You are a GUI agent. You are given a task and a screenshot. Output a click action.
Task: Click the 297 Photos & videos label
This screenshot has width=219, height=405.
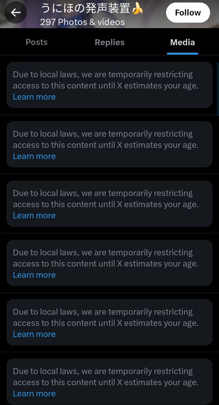(x=82, y=22)
